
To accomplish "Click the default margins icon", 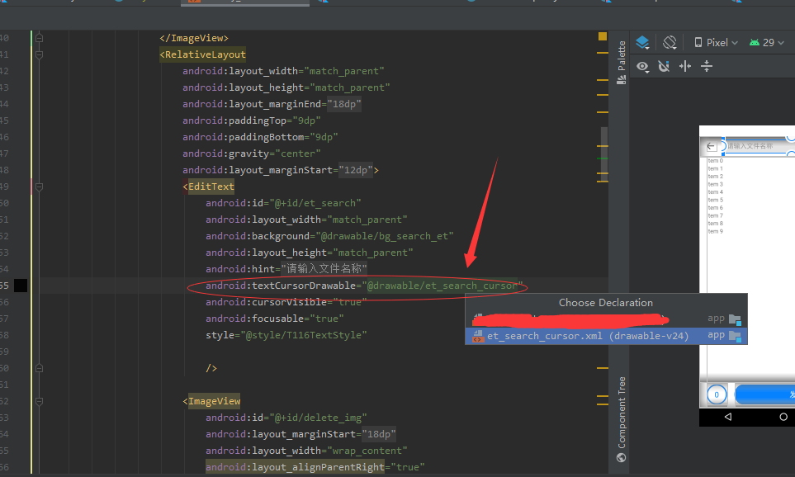I will pos(685,66).
